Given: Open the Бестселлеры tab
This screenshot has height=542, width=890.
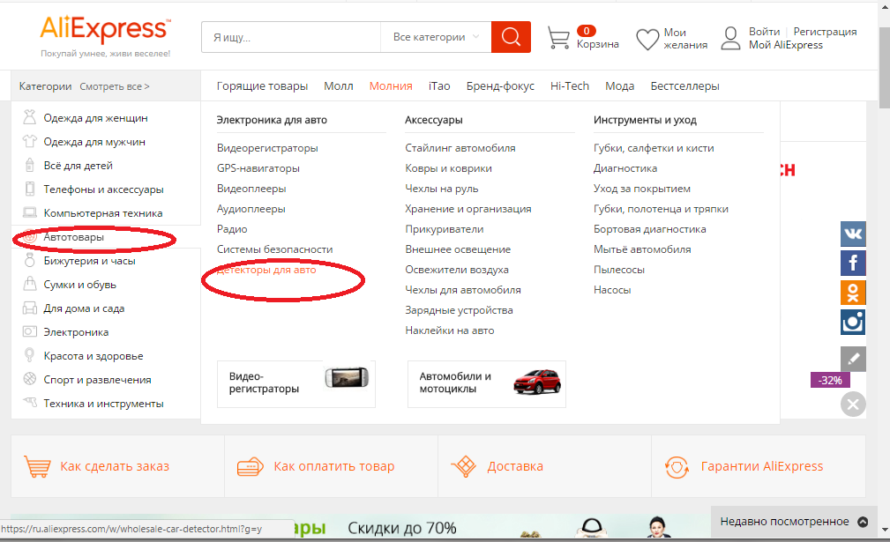Looking at the screenshot, I should [x=684, y=86].
